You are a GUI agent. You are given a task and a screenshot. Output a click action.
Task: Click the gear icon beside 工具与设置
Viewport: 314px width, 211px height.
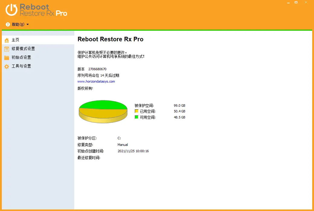[7, 67]
